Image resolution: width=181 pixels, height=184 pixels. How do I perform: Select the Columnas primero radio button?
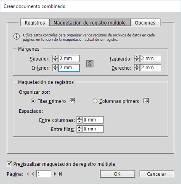[x=95, y=101]
